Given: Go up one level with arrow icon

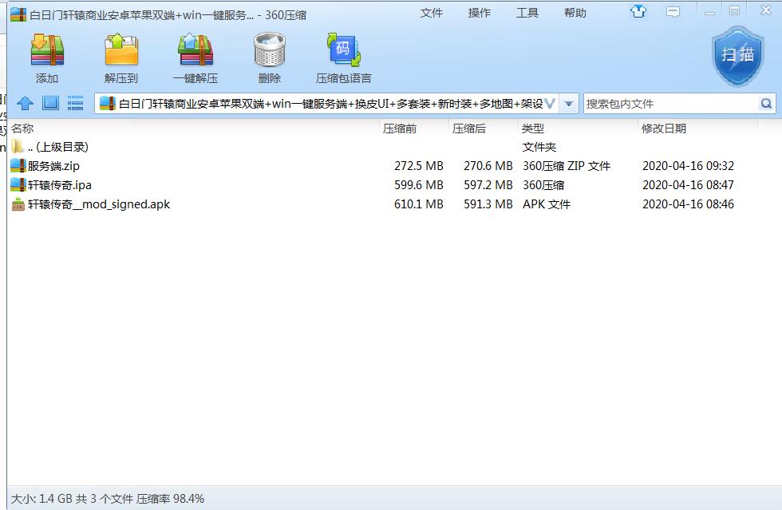Looking at the screenshot, I should coord(25,103).
